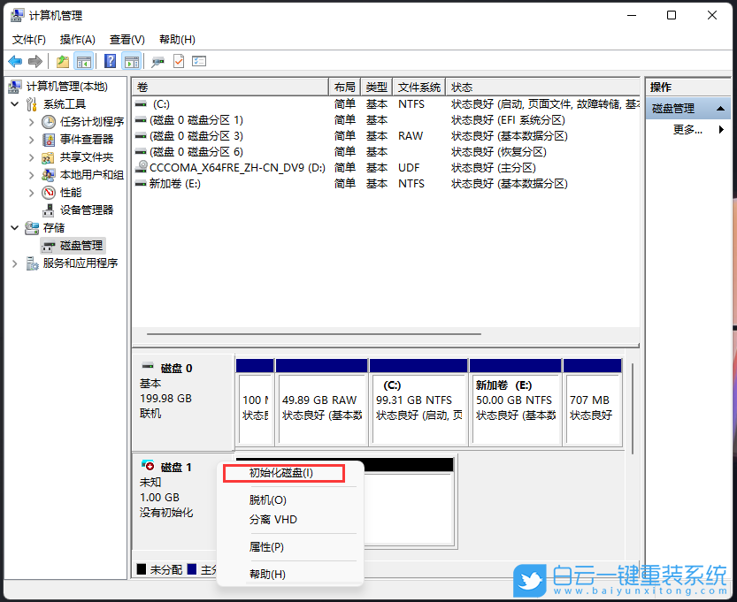Collapse the 系统工具 tree section
Screen dimensions: 737x602
(14, 104)
